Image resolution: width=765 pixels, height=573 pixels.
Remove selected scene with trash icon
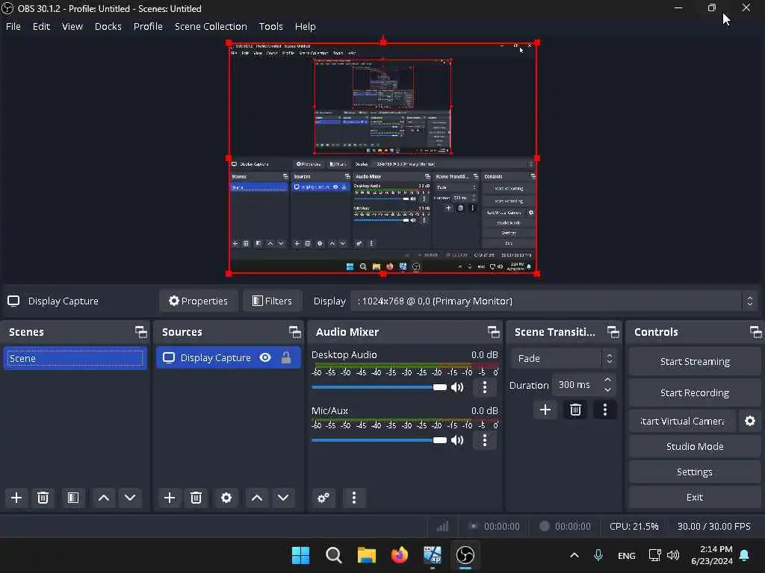click(x=43, y=498)
